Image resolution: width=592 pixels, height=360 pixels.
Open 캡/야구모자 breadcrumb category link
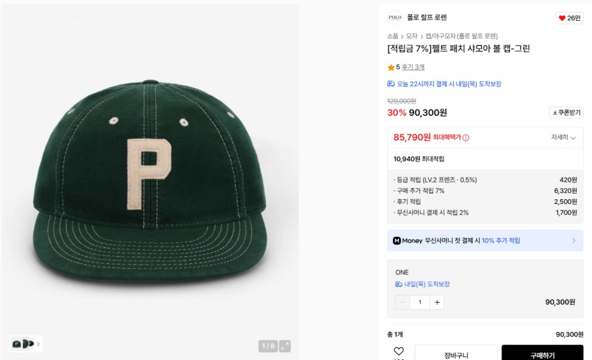tap(462, 36)
